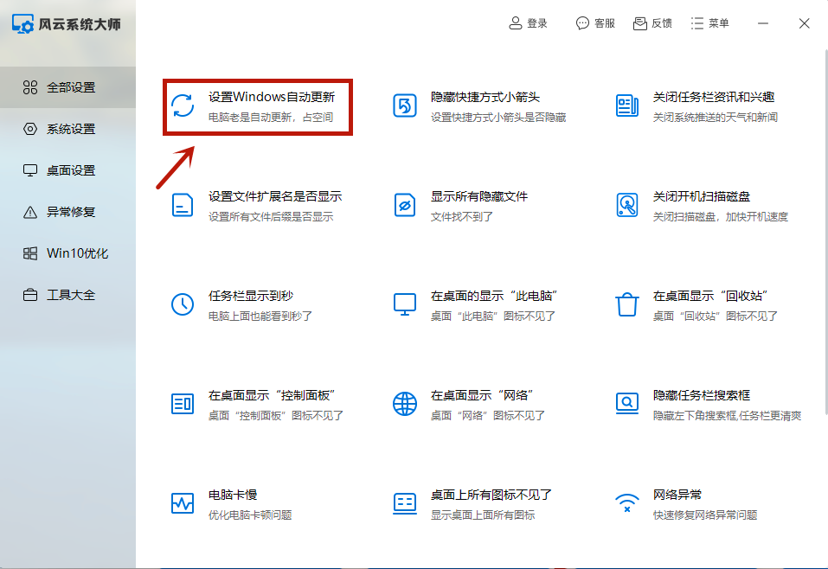Image resolution: width=828 pixels, height=569 pixels.
Task: Click the 控制面板 panel icon
Action: [x=183, y=404]
